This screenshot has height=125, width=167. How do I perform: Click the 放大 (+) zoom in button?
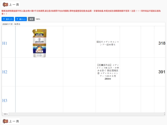coord(8,19)
